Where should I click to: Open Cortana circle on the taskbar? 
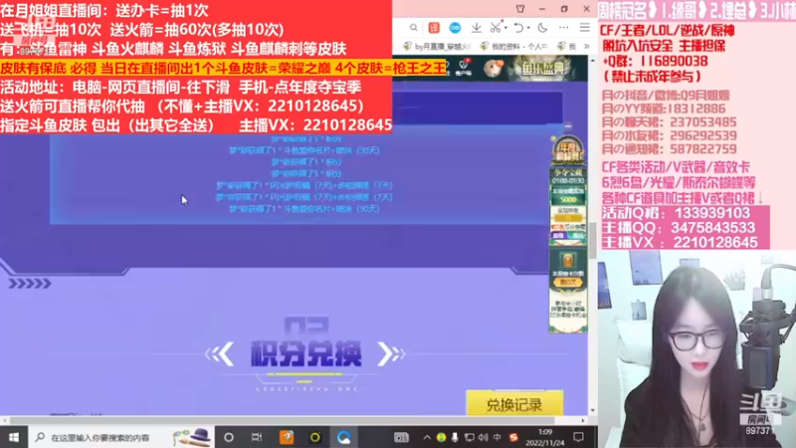[229, 437]
